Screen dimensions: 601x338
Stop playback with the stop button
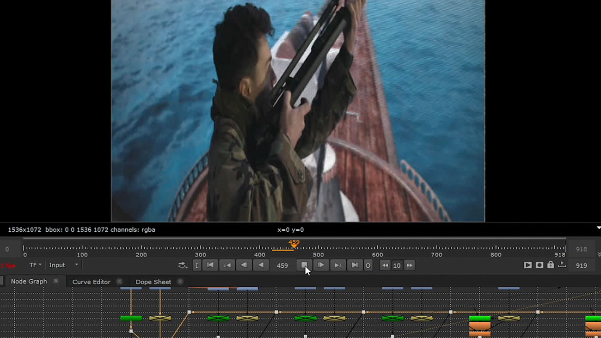coord(304,265)
